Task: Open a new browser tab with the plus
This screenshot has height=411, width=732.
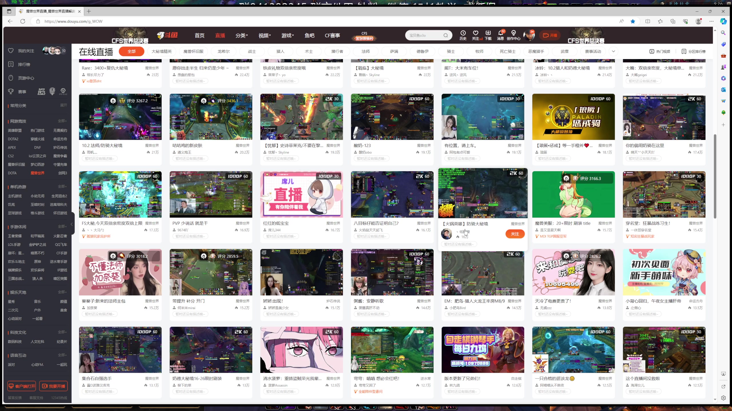Action: 89,11
